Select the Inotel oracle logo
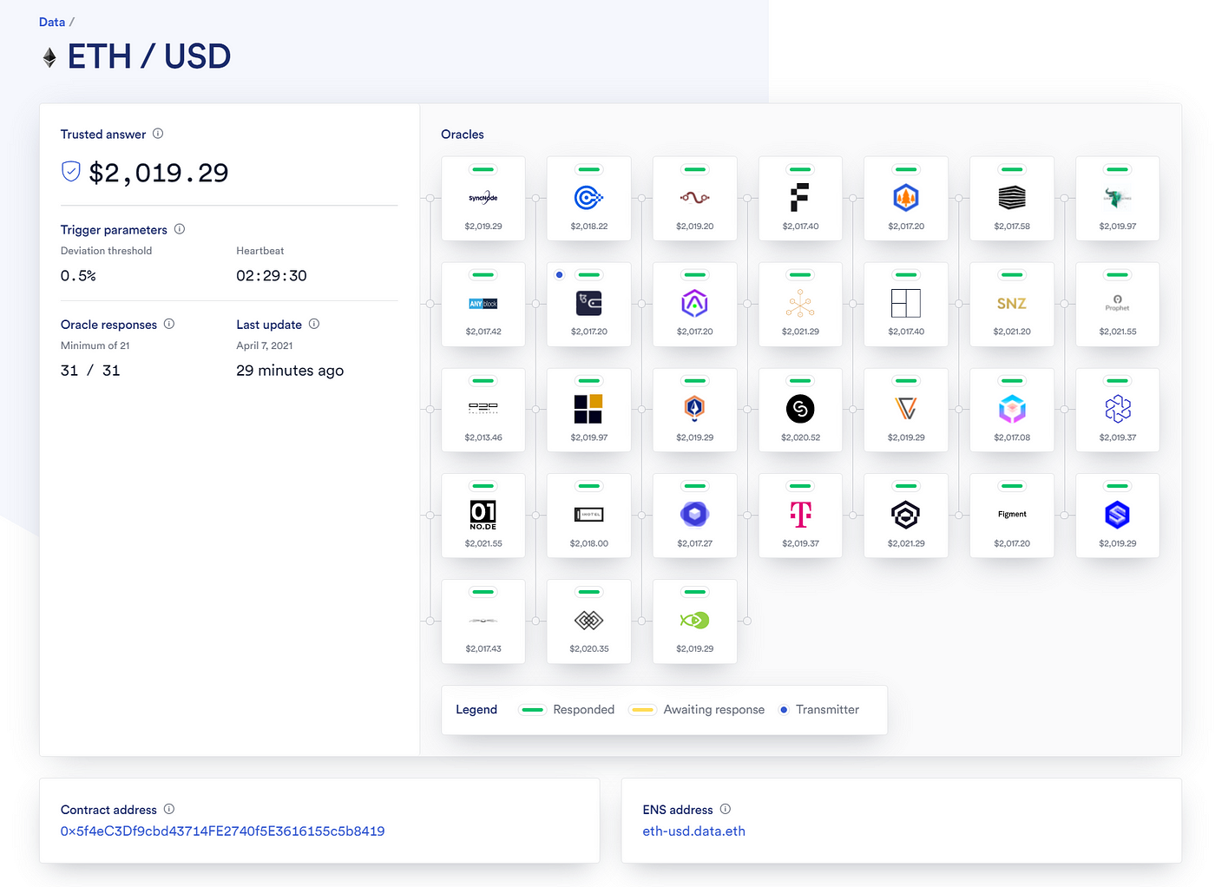1215x887 pixels. pos(589,515)
